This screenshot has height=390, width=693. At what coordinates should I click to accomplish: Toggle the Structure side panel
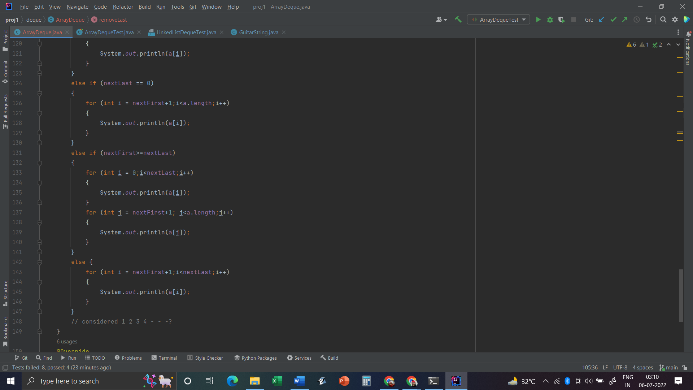[x=5, y=292]
